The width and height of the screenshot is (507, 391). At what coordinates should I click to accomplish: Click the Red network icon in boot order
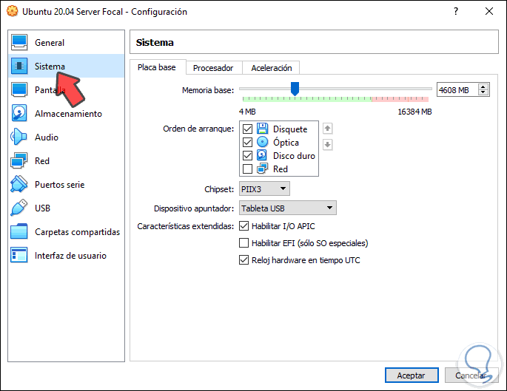(x=262, y=169)
